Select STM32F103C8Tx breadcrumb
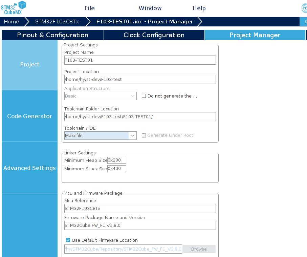The width and height of the screenshot is (307, 257). (57, 22)
